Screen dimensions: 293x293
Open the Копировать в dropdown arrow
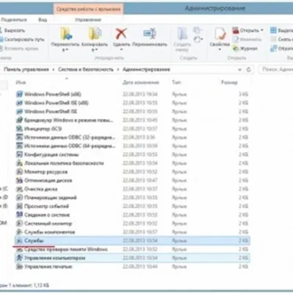[x=96, y=50]
